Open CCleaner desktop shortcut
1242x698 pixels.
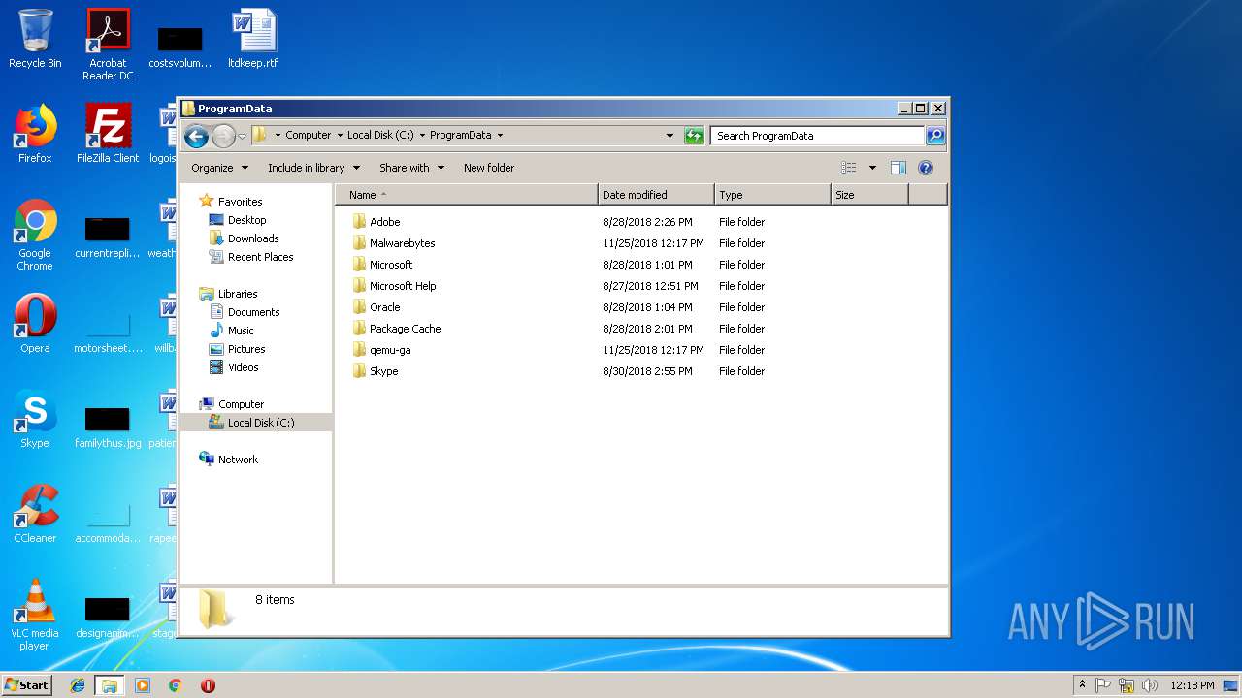pyautogui.click(x=35, y=514)
